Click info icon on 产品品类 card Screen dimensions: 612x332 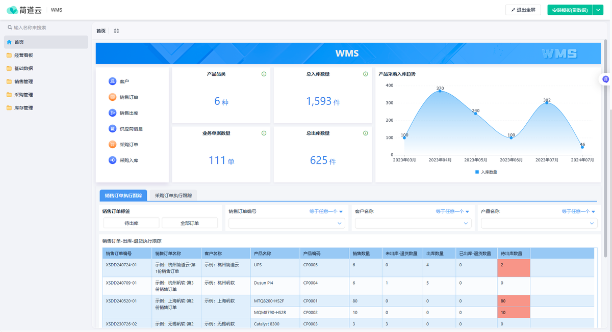264,74
